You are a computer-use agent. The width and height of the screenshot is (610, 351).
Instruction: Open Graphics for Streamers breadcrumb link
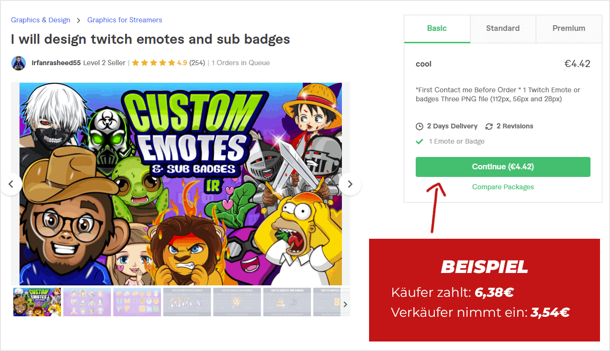pyautogui.click(x=125, y=20)
